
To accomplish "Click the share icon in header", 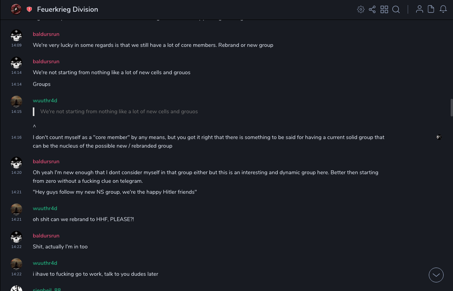I will tap(372, 9).
